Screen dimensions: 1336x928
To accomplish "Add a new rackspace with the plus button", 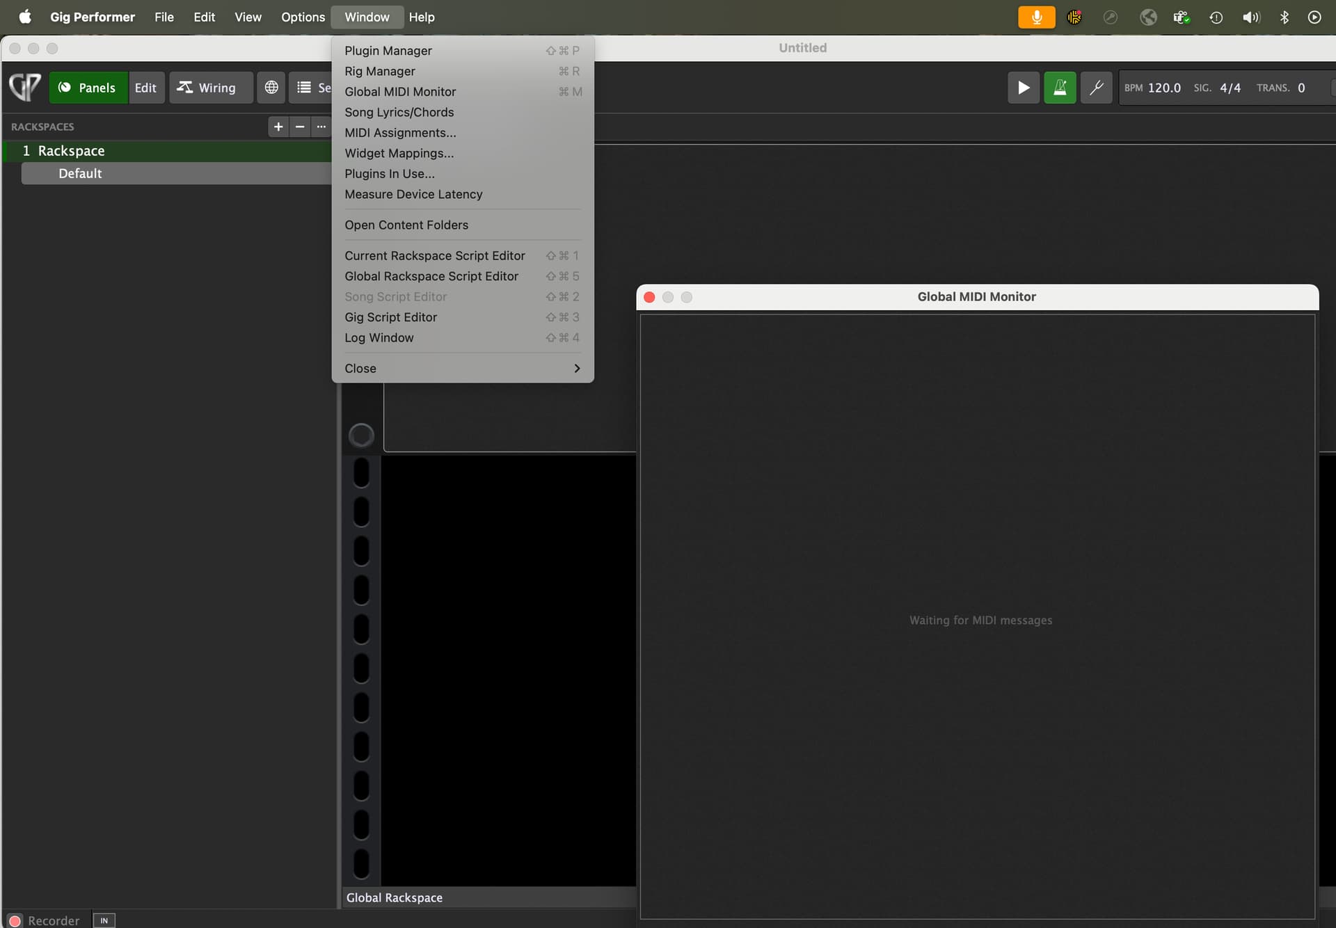I will coord(278,127).
